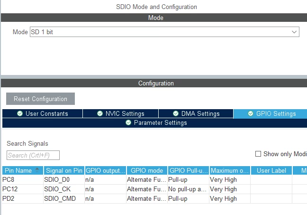Open the Parameter Settings tab
Viewport: 307px width, 215px height.
click(x=154, y=123)
